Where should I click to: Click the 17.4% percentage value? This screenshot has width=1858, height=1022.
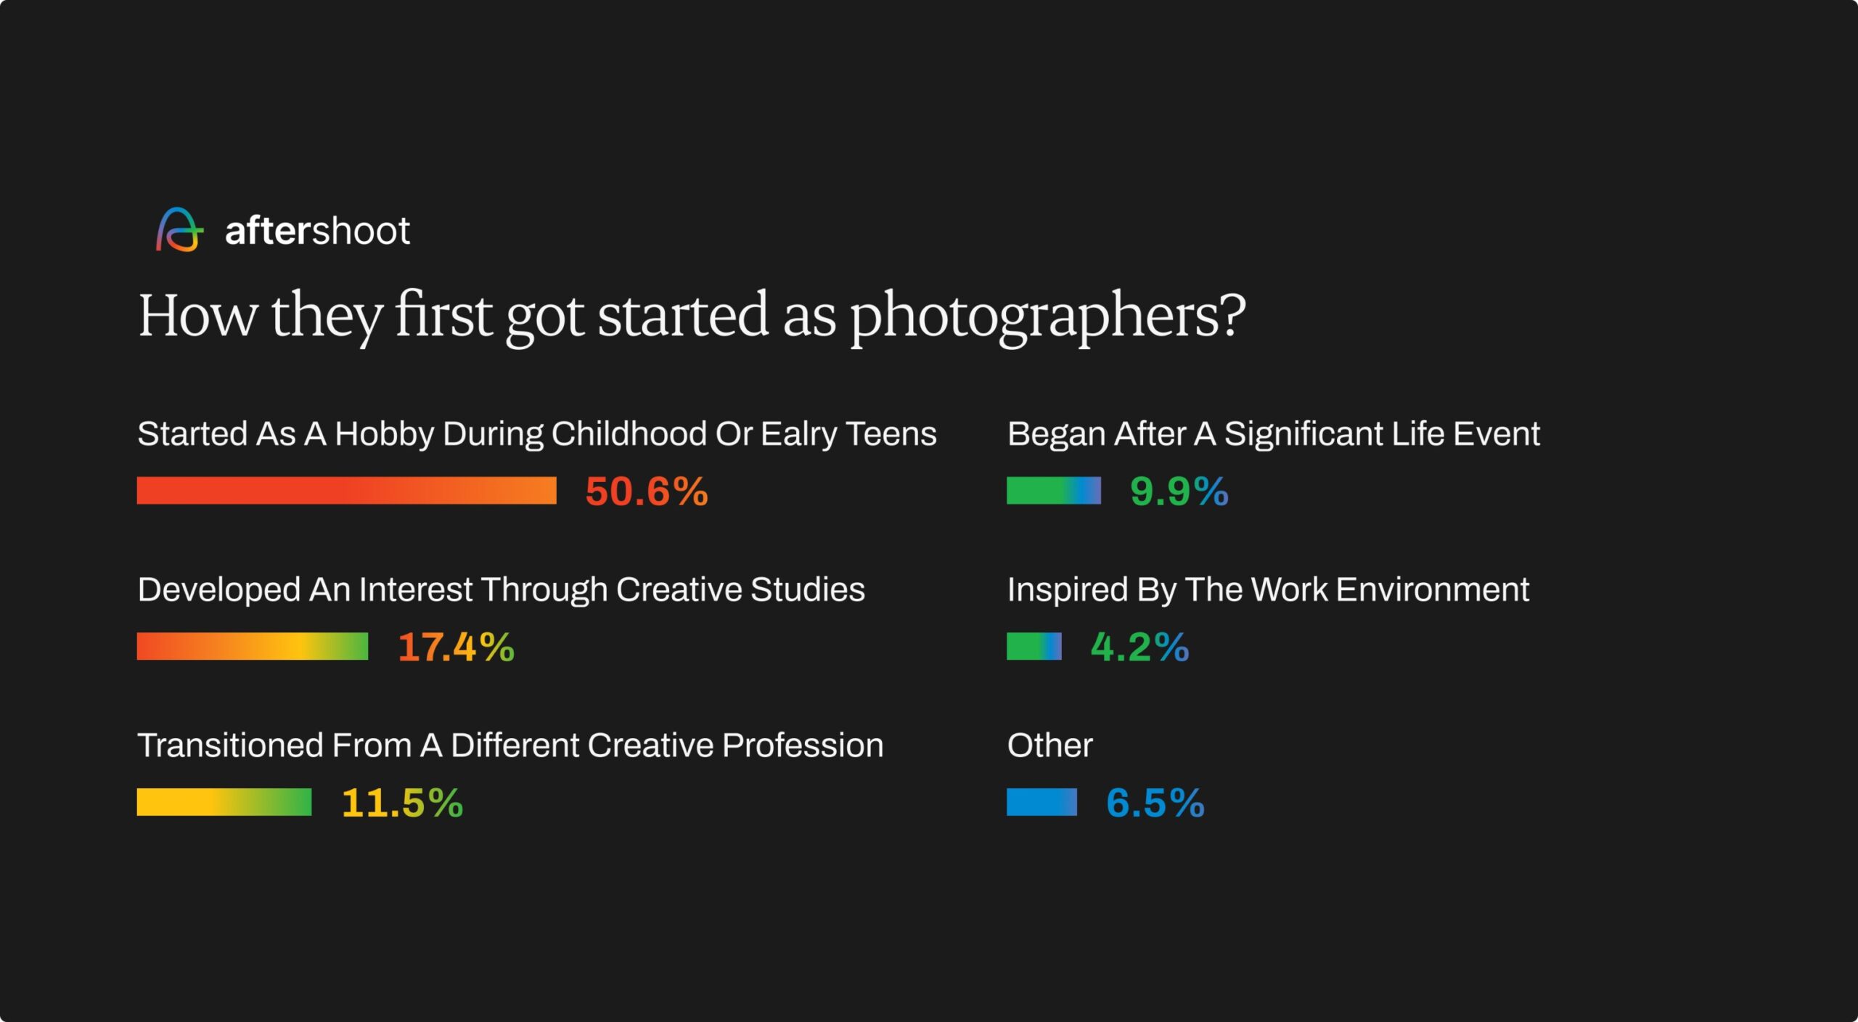(456, 647)
